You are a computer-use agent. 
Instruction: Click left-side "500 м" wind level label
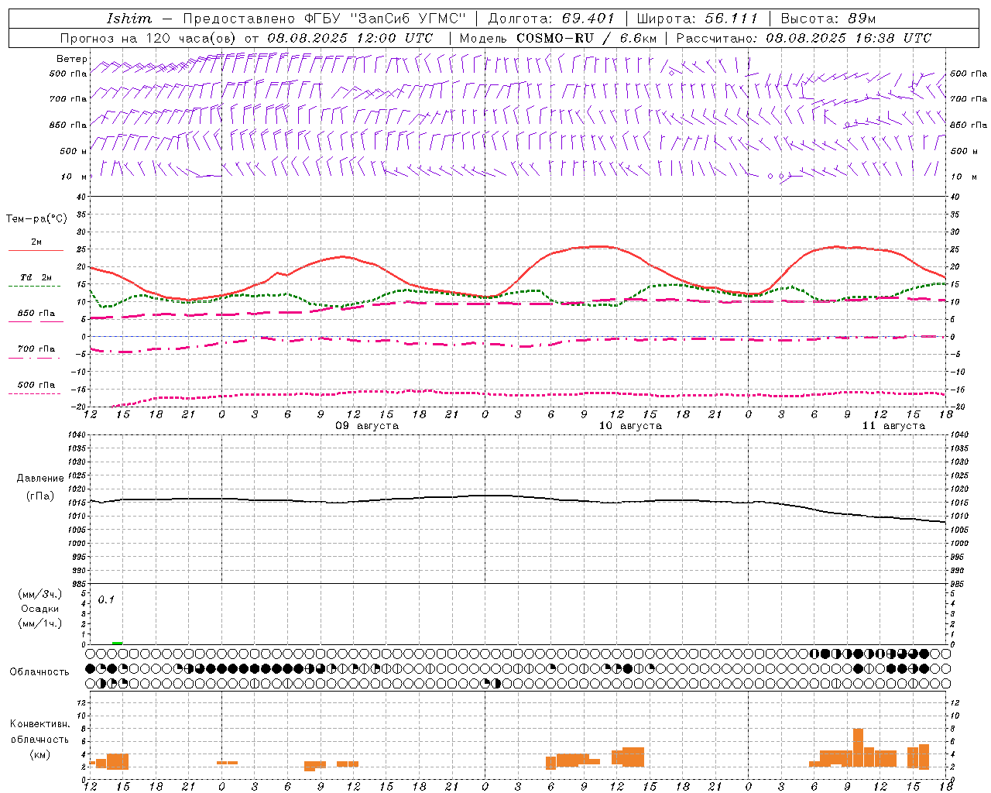coord(74,151)
